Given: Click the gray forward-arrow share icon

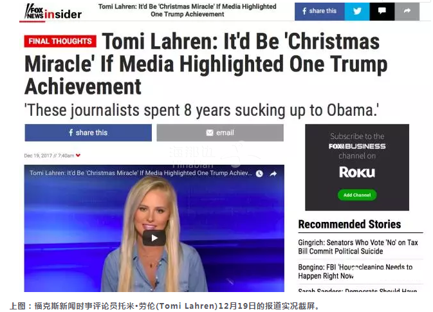Looking at the screenshot, I should (407, 12).
